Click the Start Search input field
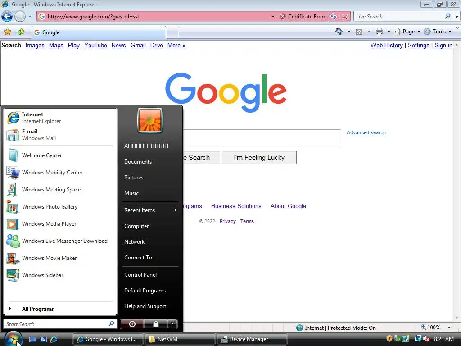Image resolution: width=461 pixels, height=346 pixels. pos(57,324)
